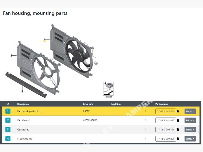
Task: Click number badge 3 for Gasket set
Action: tap(8, 130)
